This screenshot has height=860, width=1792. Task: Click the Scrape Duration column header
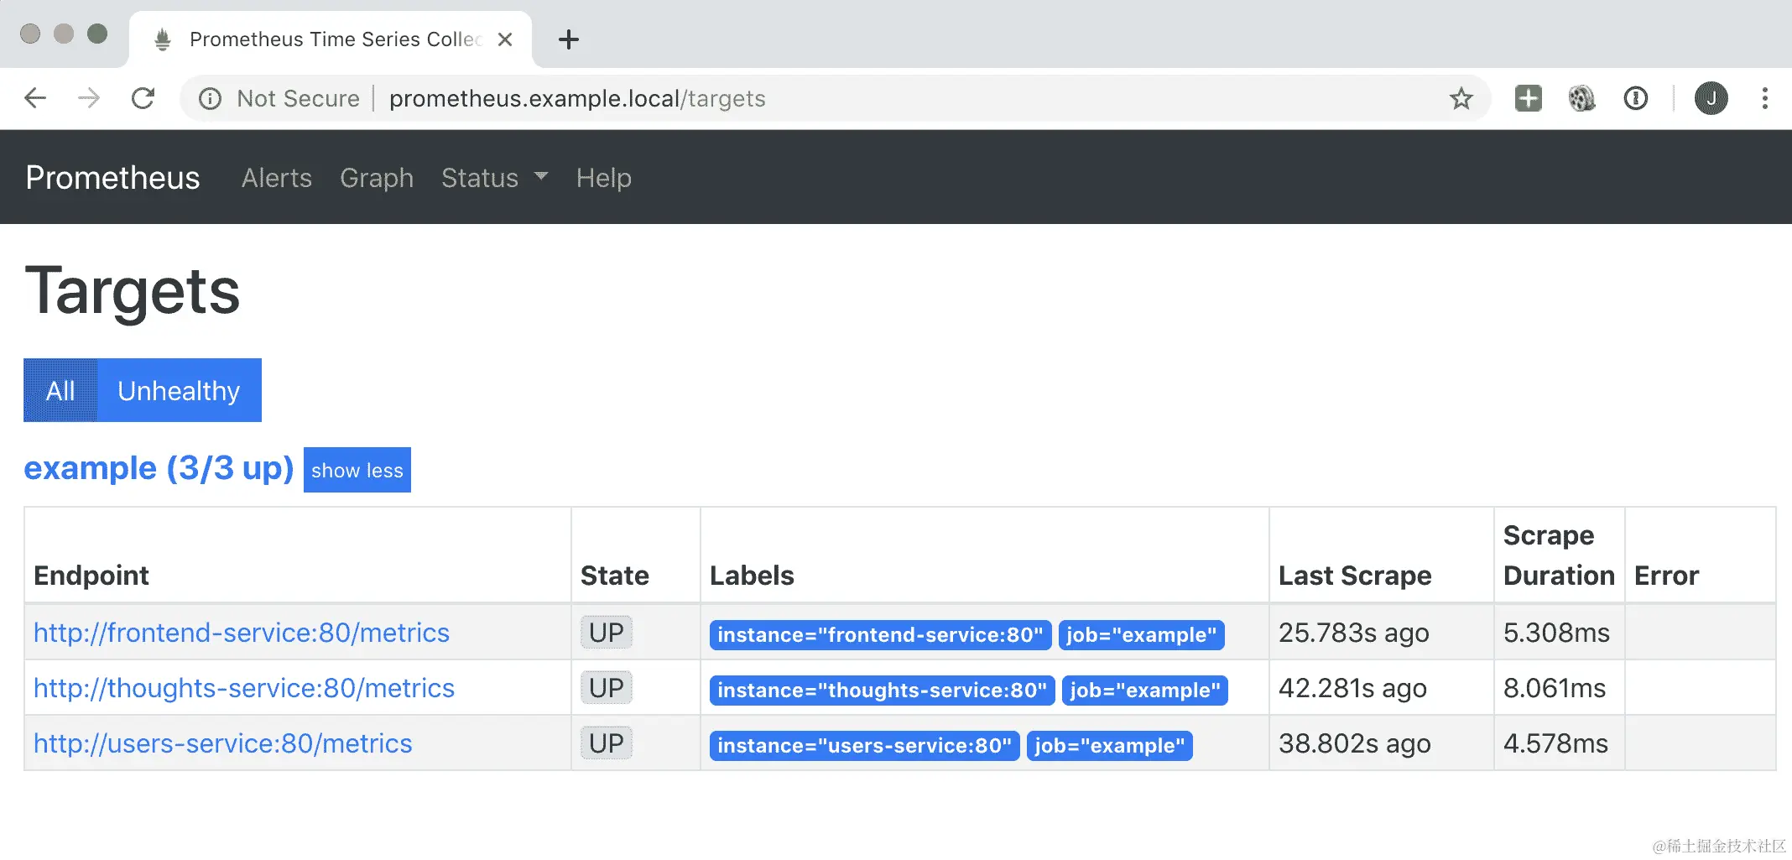(1559, 555)
